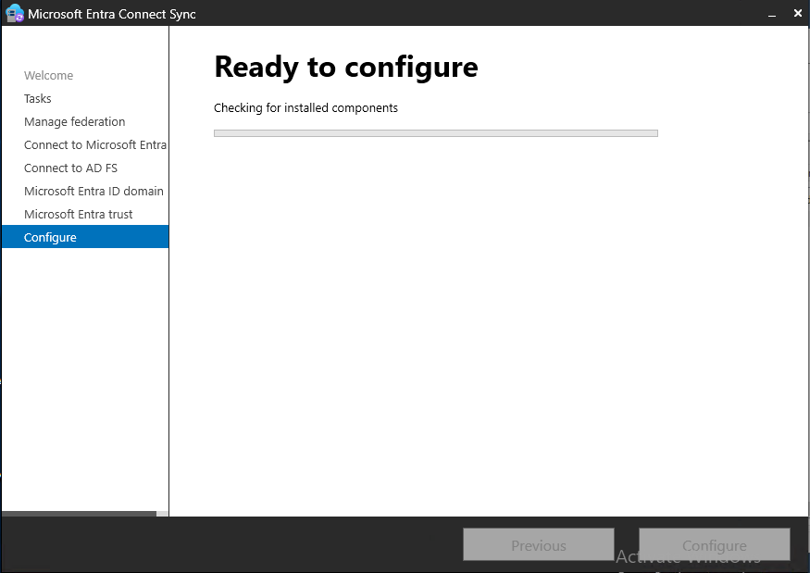Open the Tasks step
810x573 pixels.
38,99
